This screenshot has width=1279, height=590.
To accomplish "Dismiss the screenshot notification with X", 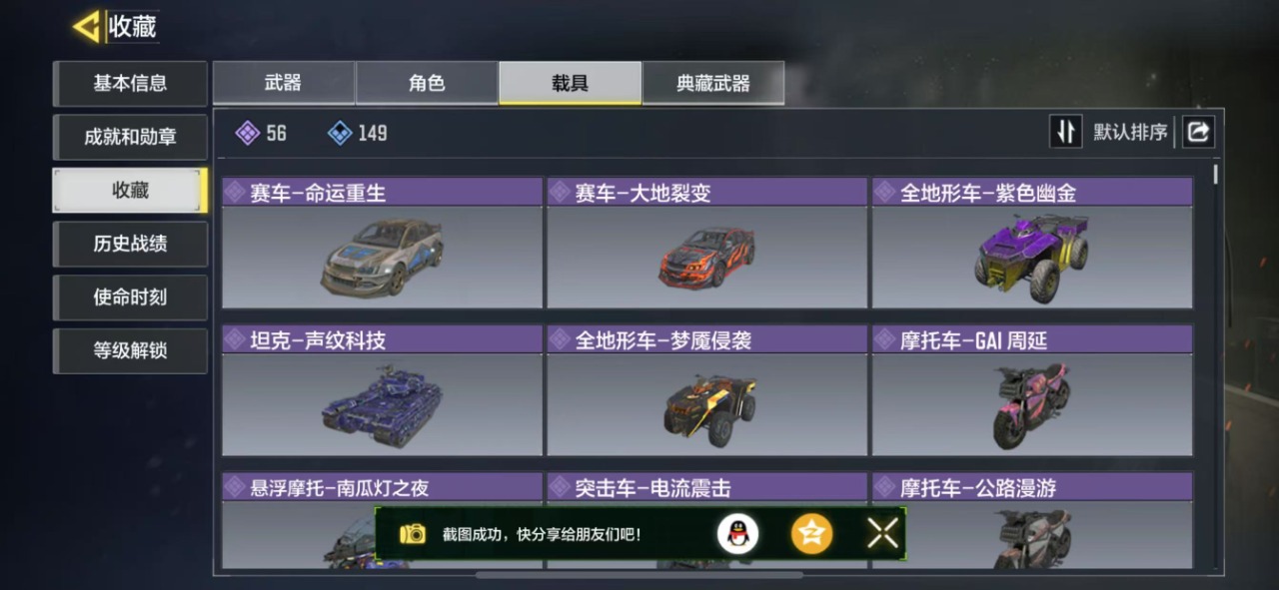I will coord(883,534).
